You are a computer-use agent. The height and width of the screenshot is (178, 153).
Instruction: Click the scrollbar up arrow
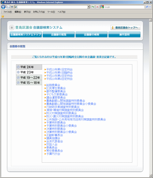150,20
